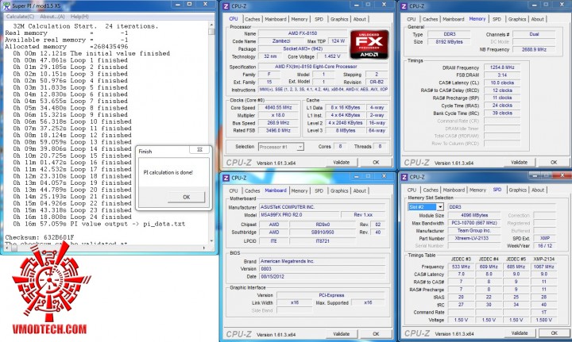Open About tab in the Mainboard window
The image size is (572, 342).
[x=360, y=190]
